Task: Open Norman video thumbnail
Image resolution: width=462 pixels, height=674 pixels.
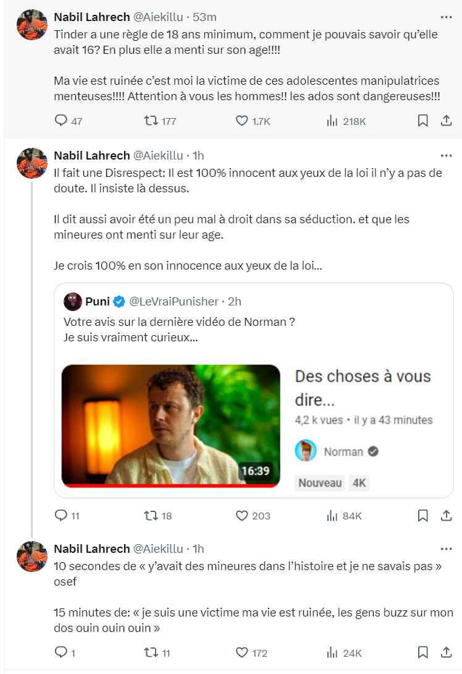Action: [171, 426]
